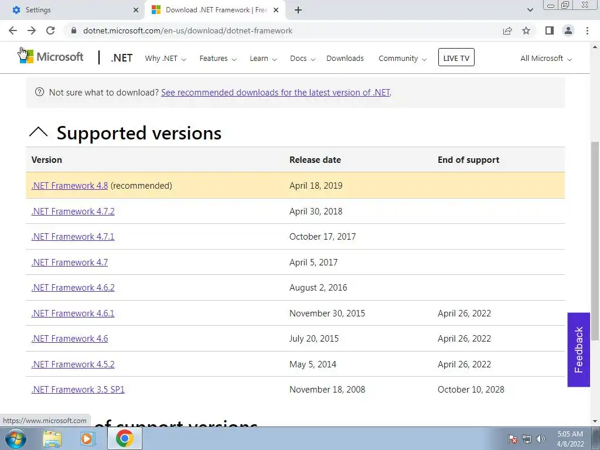Image resolution: width=600 pixels, height=450 pixels.
Task: Select the November 30, 2015 cell
Action: [327, 313]
